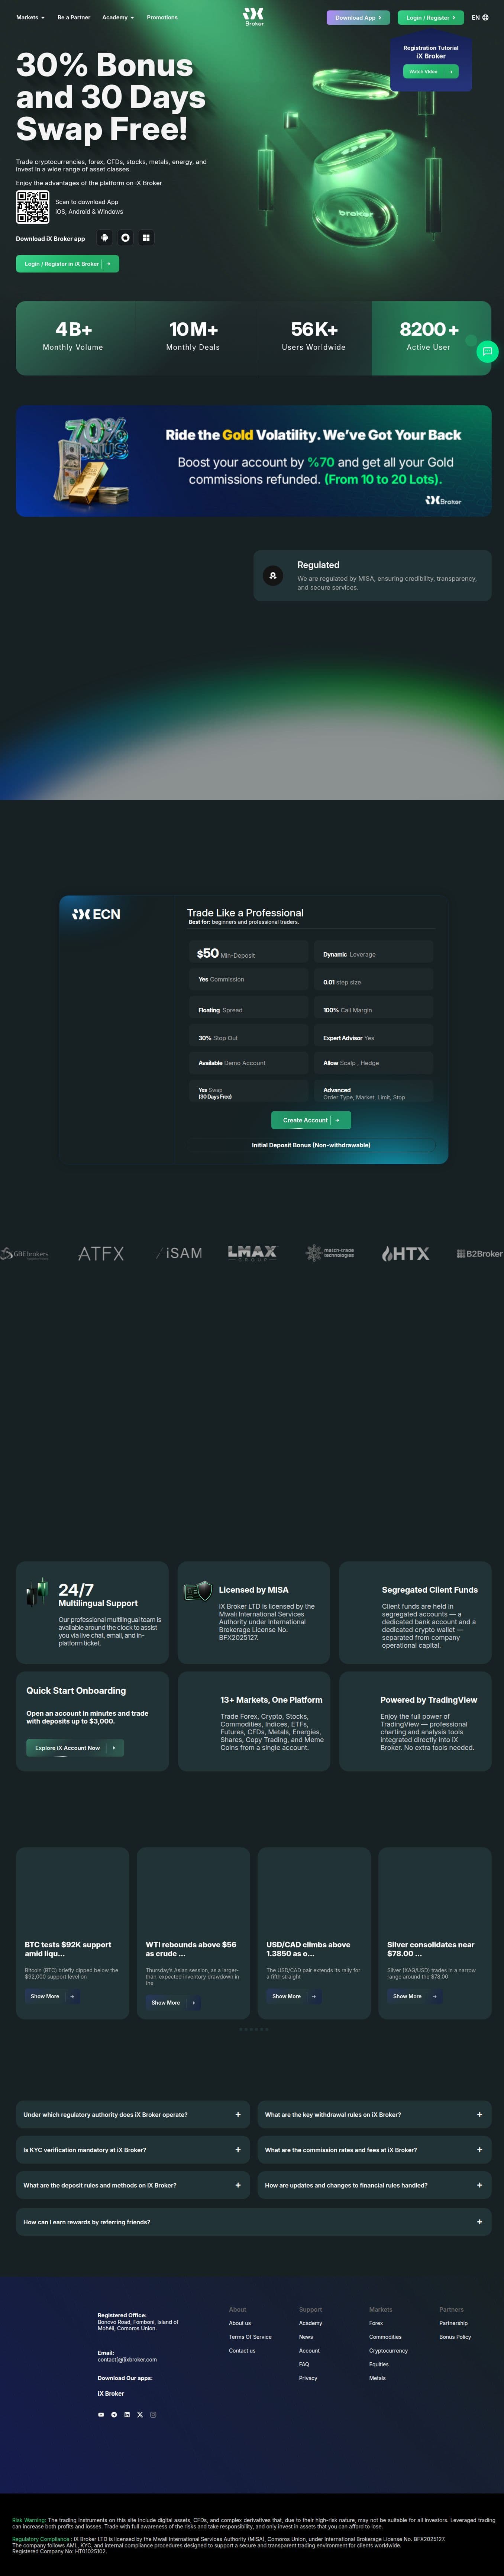
Task: Click the news carousel pagination dots
Action: (253, 2030)
